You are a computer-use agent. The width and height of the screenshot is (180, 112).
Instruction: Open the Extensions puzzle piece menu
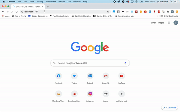(168, 12)
